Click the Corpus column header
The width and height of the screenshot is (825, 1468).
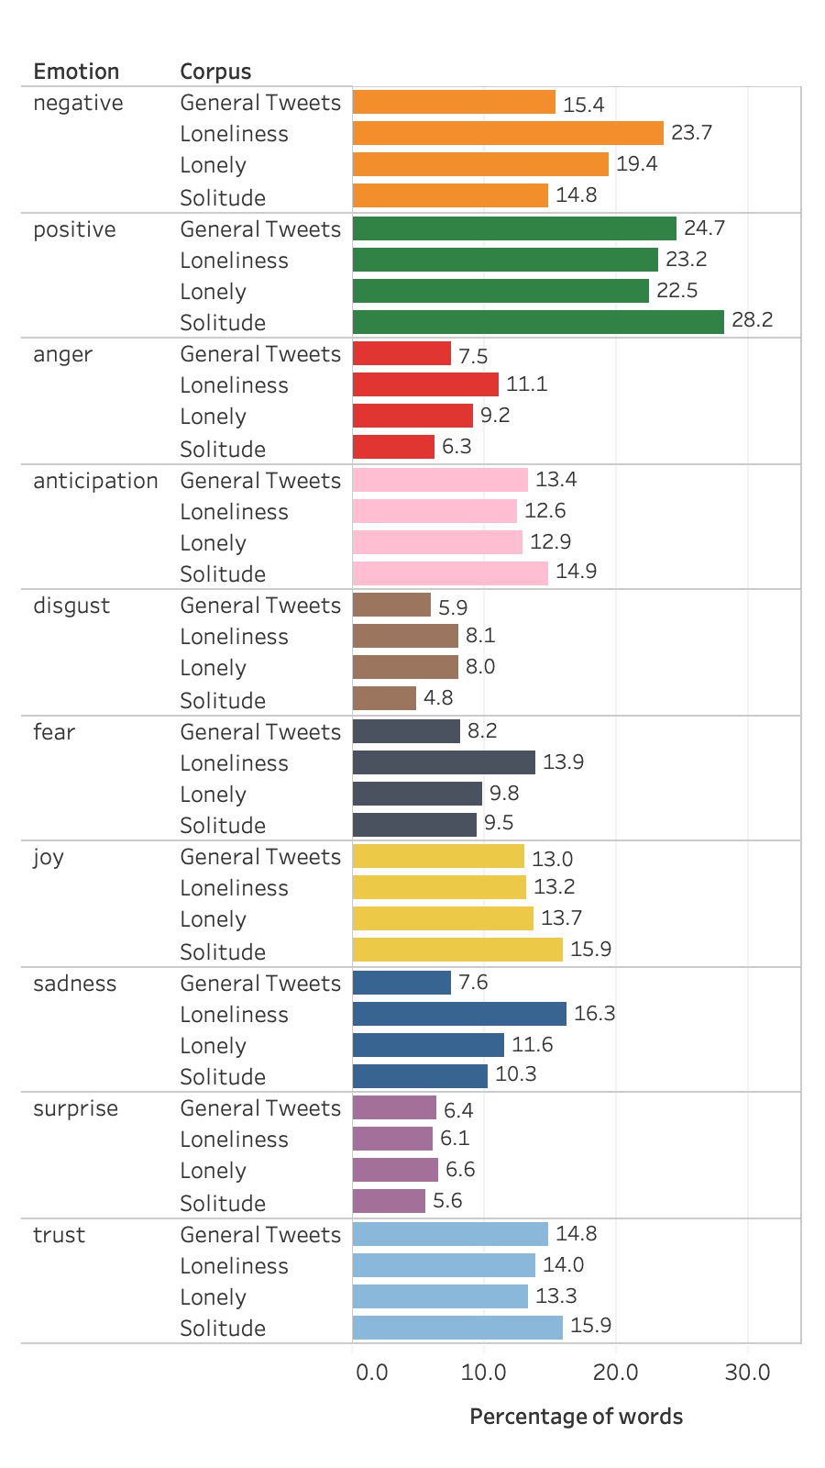pyautogui.click(x=215, y=72)
